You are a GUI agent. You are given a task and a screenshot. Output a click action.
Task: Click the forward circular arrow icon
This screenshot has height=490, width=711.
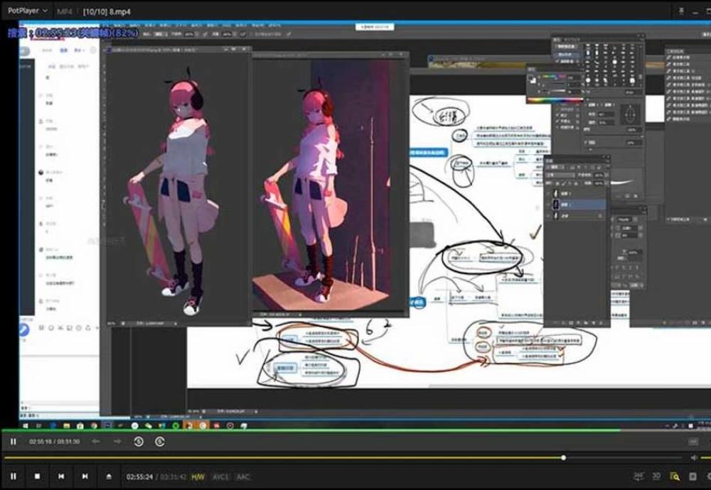click(160, 442)
